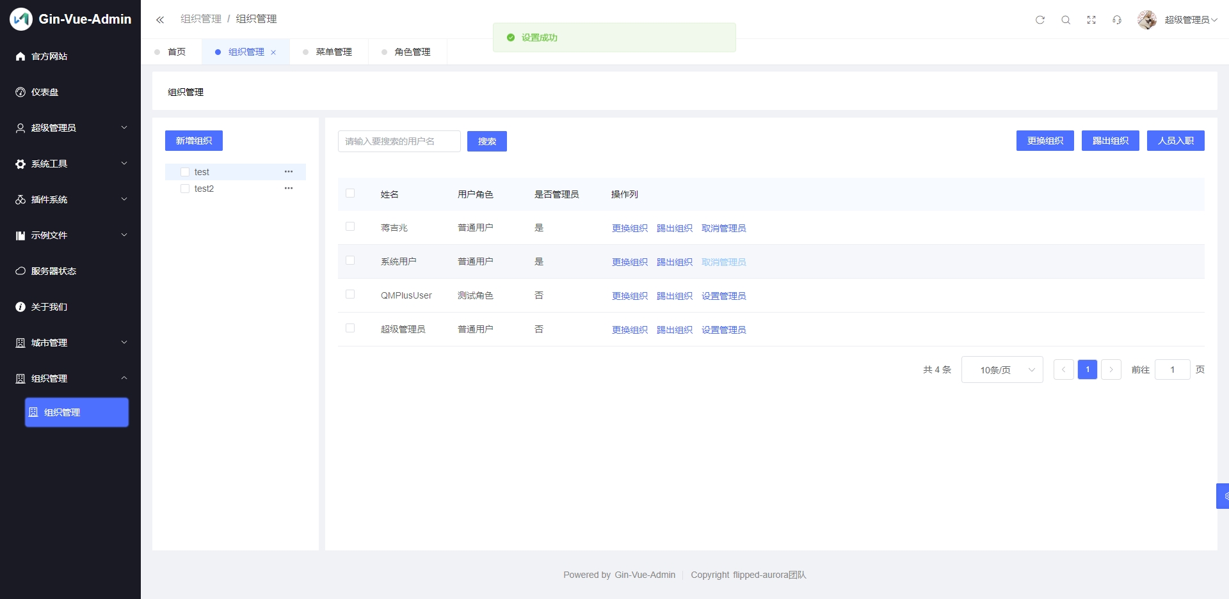Screen dimensions: 1229x599
Task: Click 设置管理员 for 超级管理员 row
Action: (x=724, y=330)
